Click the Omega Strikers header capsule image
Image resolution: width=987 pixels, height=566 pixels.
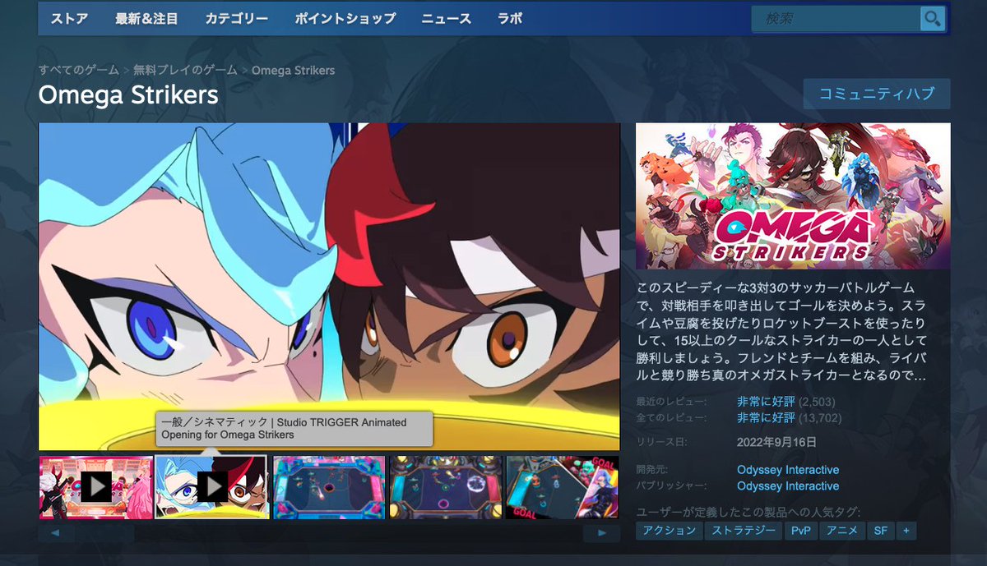coord(793,196)
